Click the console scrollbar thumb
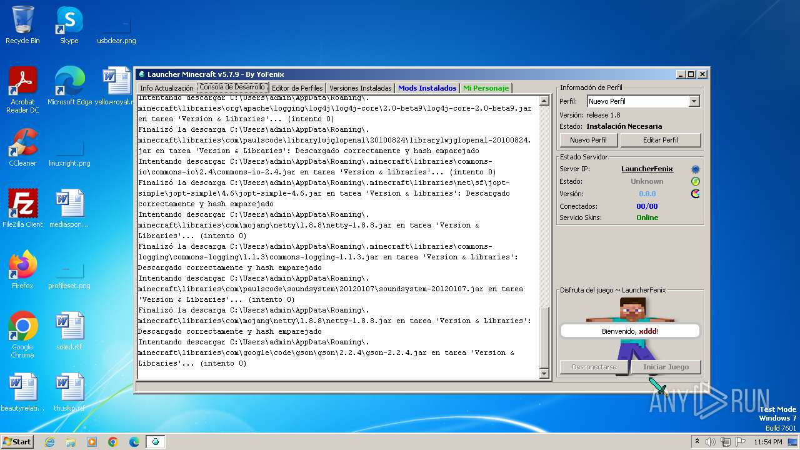This screenshot has width=800, height=450. point(544,336)
